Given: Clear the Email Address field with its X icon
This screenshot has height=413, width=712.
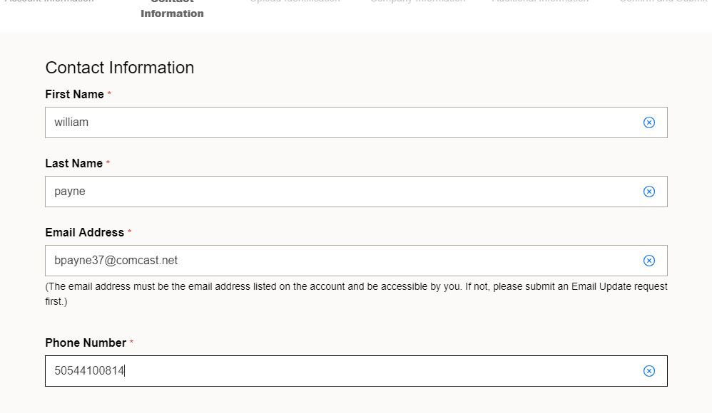Looking at the screenshot, I should coord(649,261).
